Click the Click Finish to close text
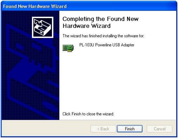This screenshot has height=138, width=178. click(88, 114)
